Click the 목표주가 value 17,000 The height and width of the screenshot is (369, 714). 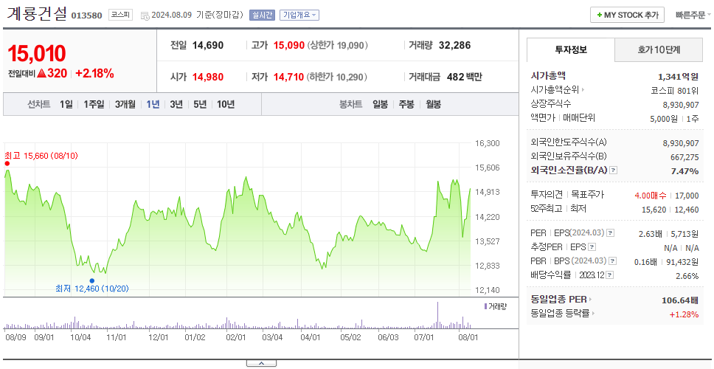point(687,196)
